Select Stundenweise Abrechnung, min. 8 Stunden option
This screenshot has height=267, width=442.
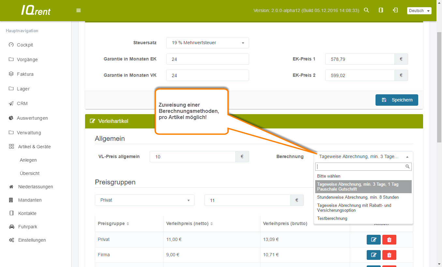[x=358, y=197]
